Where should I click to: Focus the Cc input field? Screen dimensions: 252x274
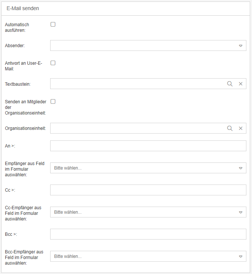(x=148, y=190)
